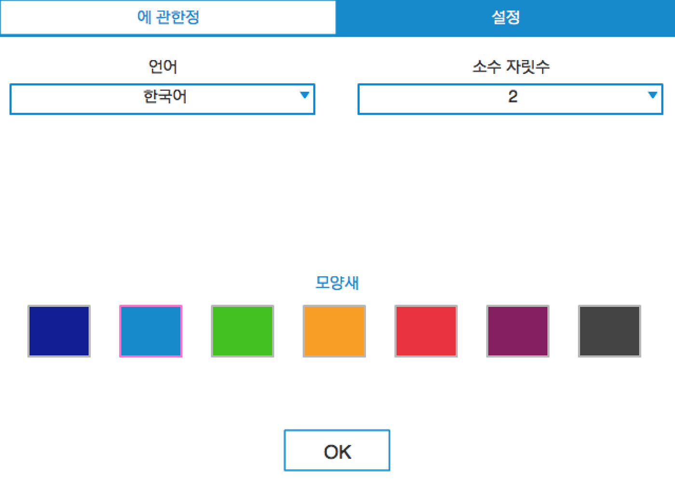Select the orange color swatch
This screenshot has height=483, width=675.
click(x=334, y=331)
